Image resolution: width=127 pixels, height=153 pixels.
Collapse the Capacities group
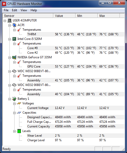click(x=14, y=113)
